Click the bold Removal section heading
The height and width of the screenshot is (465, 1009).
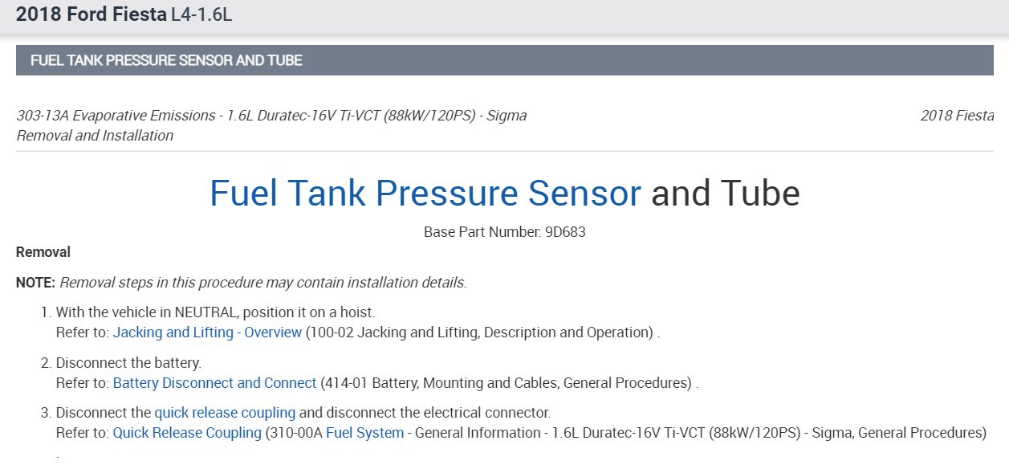[x=43, y=252]
